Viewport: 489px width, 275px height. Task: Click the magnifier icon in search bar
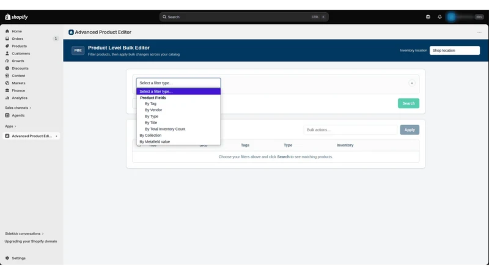point(164,17)
